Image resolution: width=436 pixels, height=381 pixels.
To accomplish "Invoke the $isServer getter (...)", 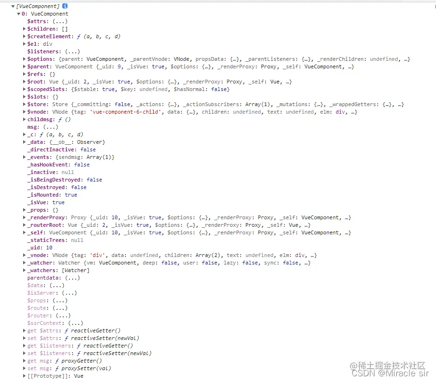I will point(69,293).
